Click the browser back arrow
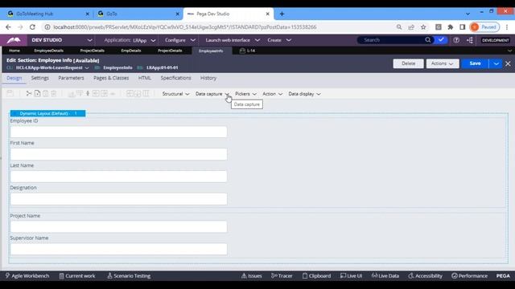The width and height of the screenshot is (515, 289). pos(8,27)
